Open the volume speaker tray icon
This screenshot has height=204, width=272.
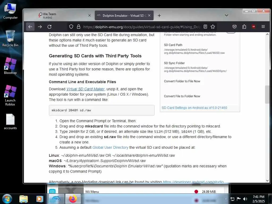click(x=245, y=199)
